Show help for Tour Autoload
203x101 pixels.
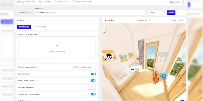pos(31,74)
